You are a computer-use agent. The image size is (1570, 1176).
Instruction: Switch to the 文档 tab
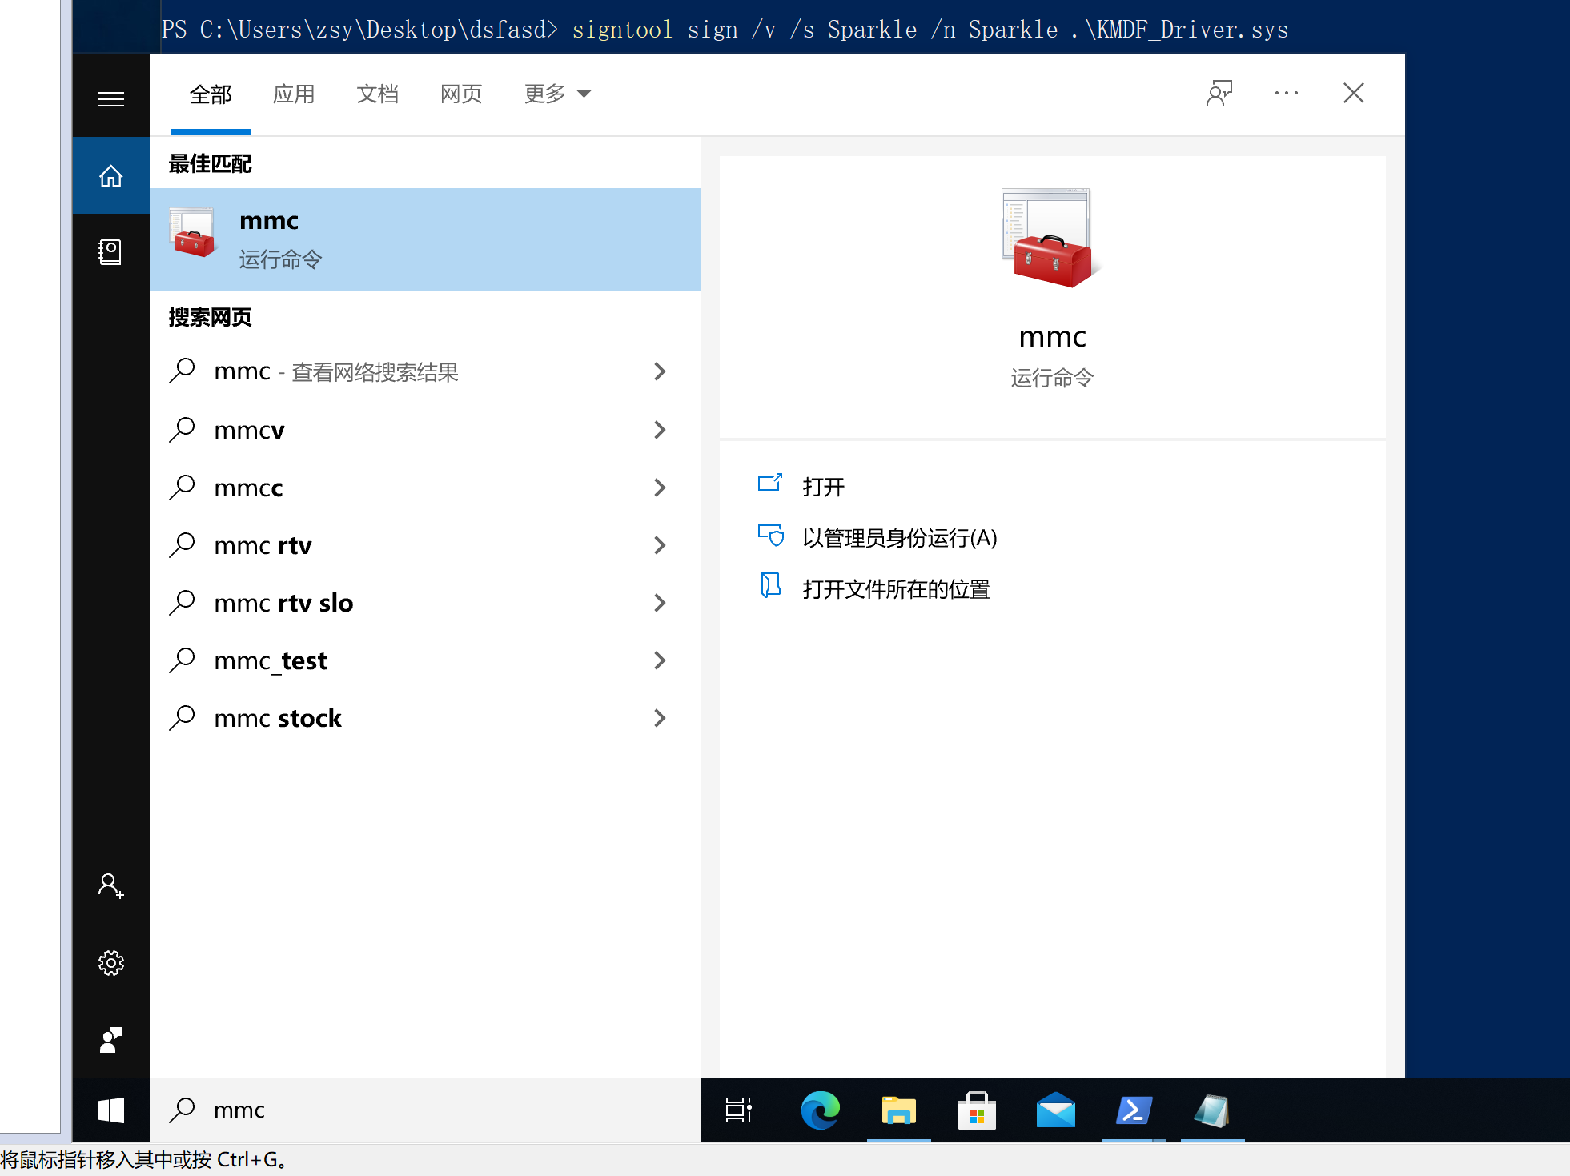[377, 94]
